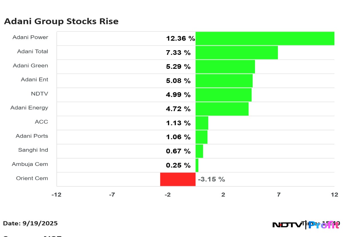Select the Adani Ent row label
The image size is (343, 237).
[34, 80]
